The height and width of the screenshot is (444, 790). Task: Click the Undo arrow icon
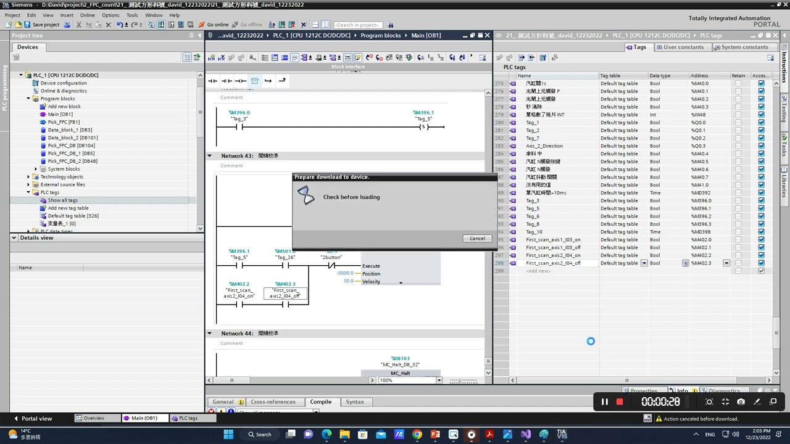click(120, 25)
